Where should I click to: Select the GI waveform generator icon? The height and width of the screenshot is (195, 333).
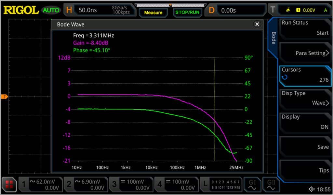click(x=252, y=185)
